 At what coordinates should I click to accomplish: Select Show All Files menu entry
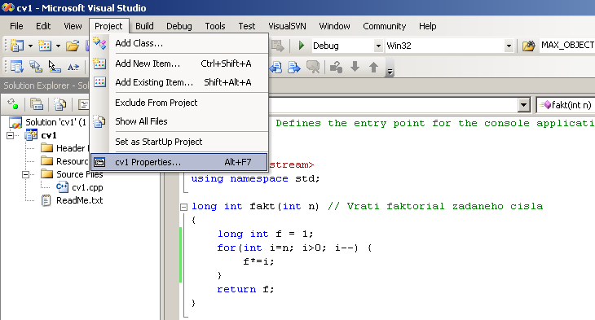coord(179,121)
